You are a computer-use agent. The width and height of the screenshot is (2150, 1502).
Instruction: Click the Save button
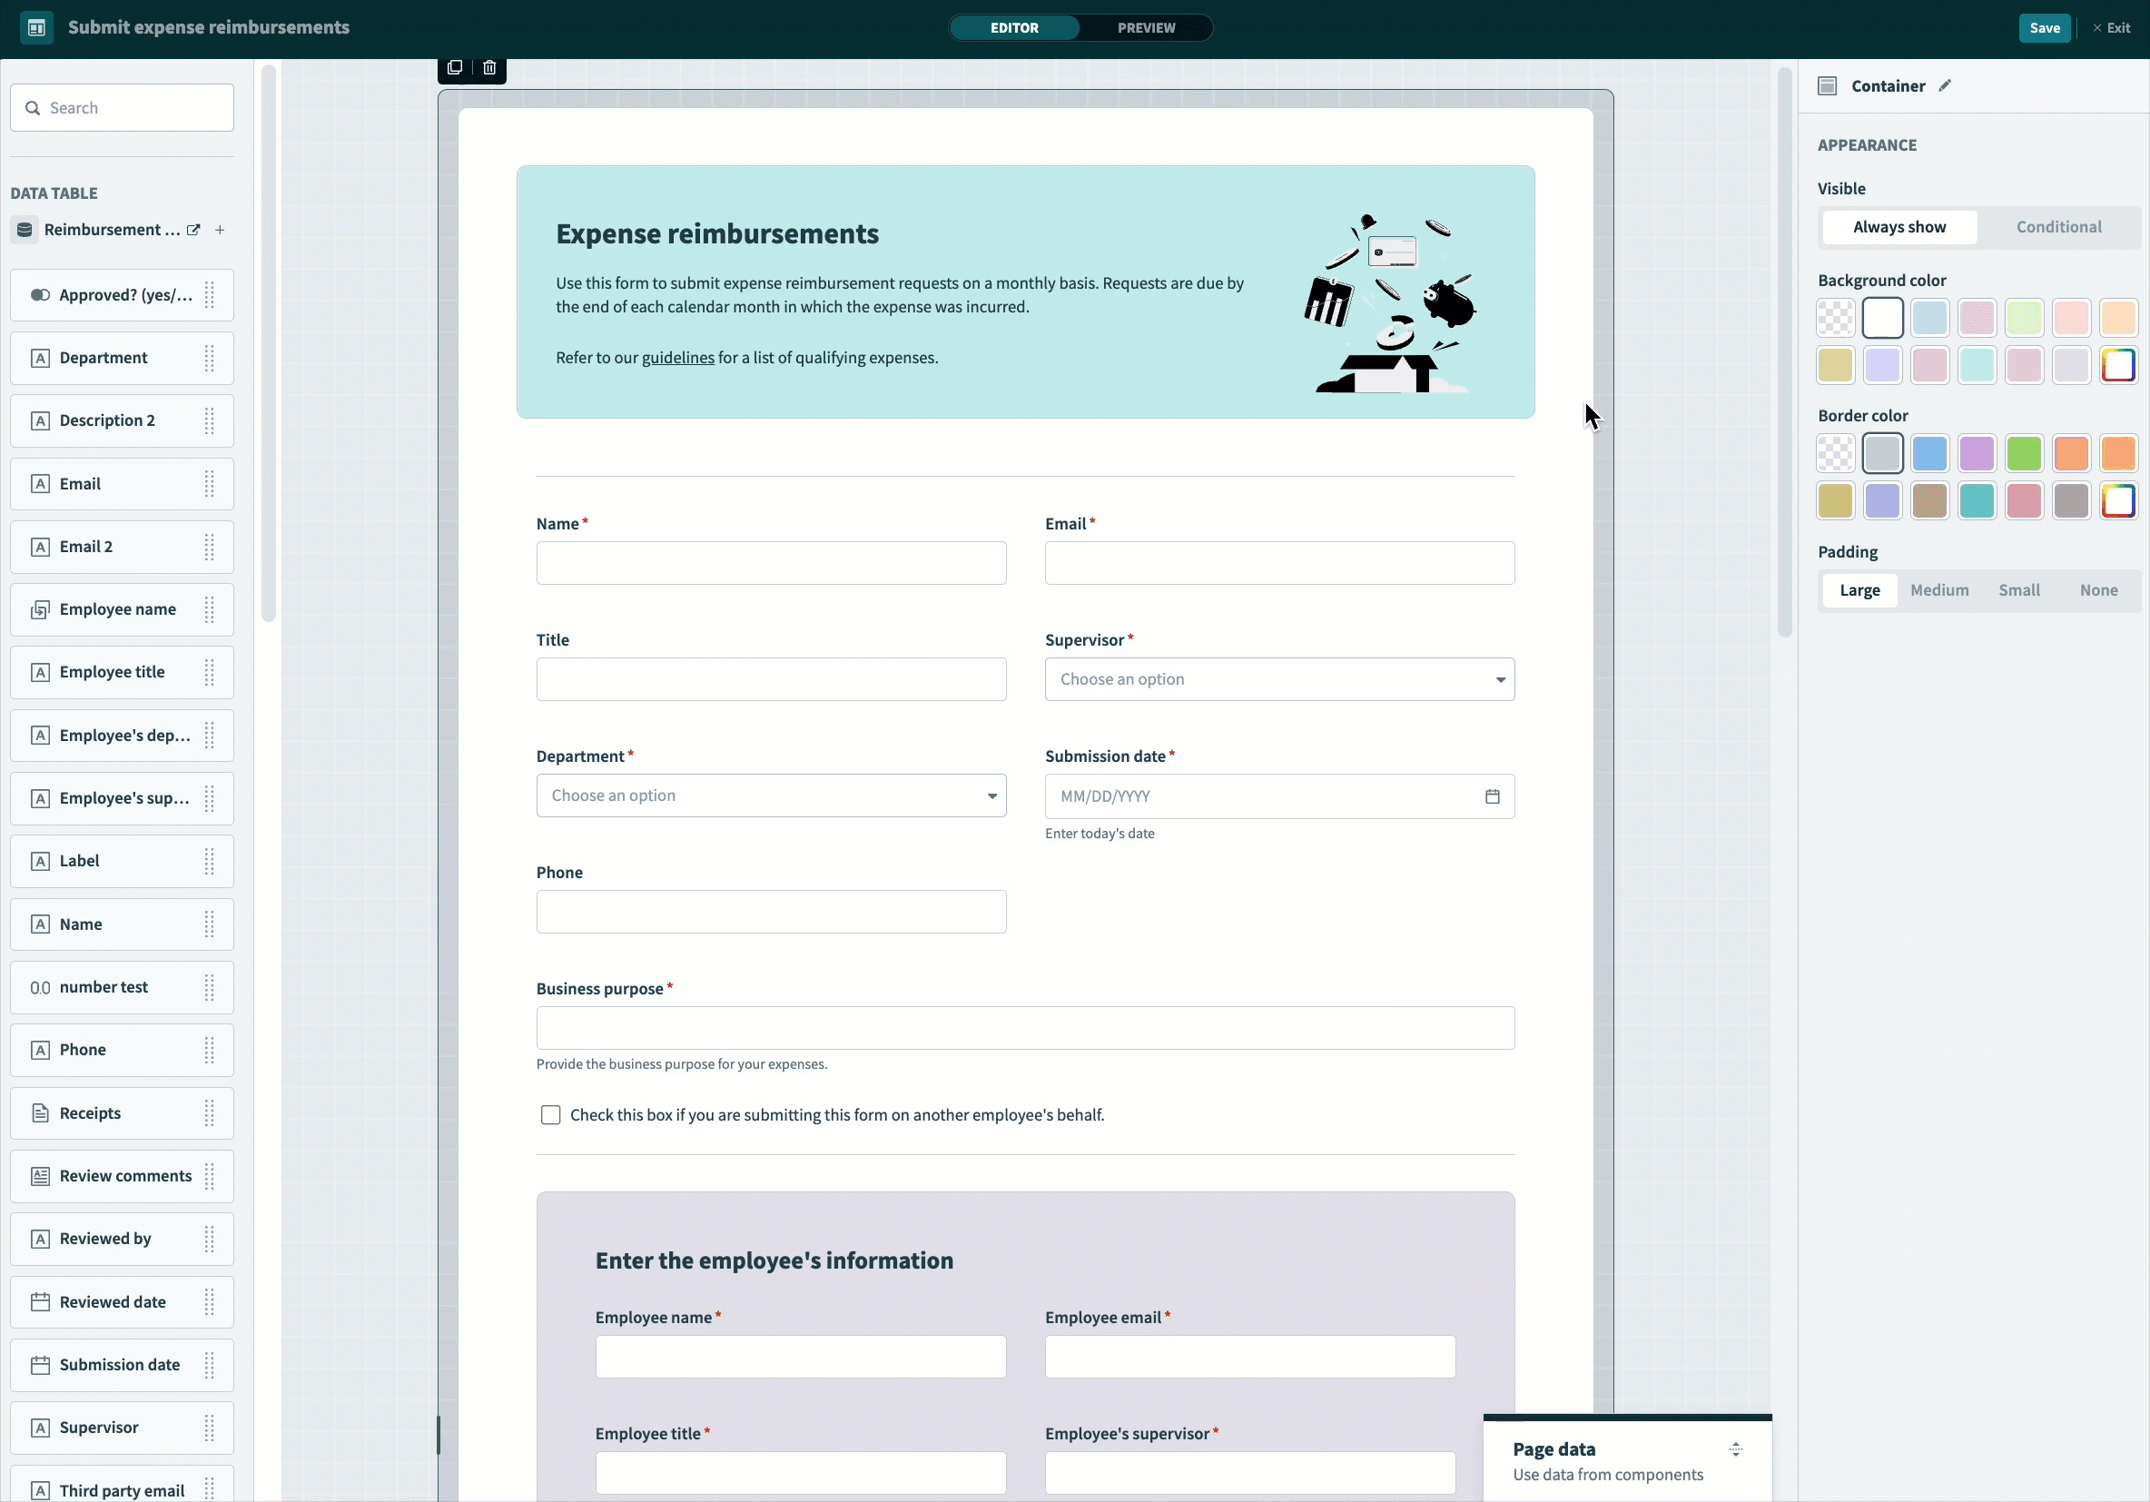click(2043, 27)
